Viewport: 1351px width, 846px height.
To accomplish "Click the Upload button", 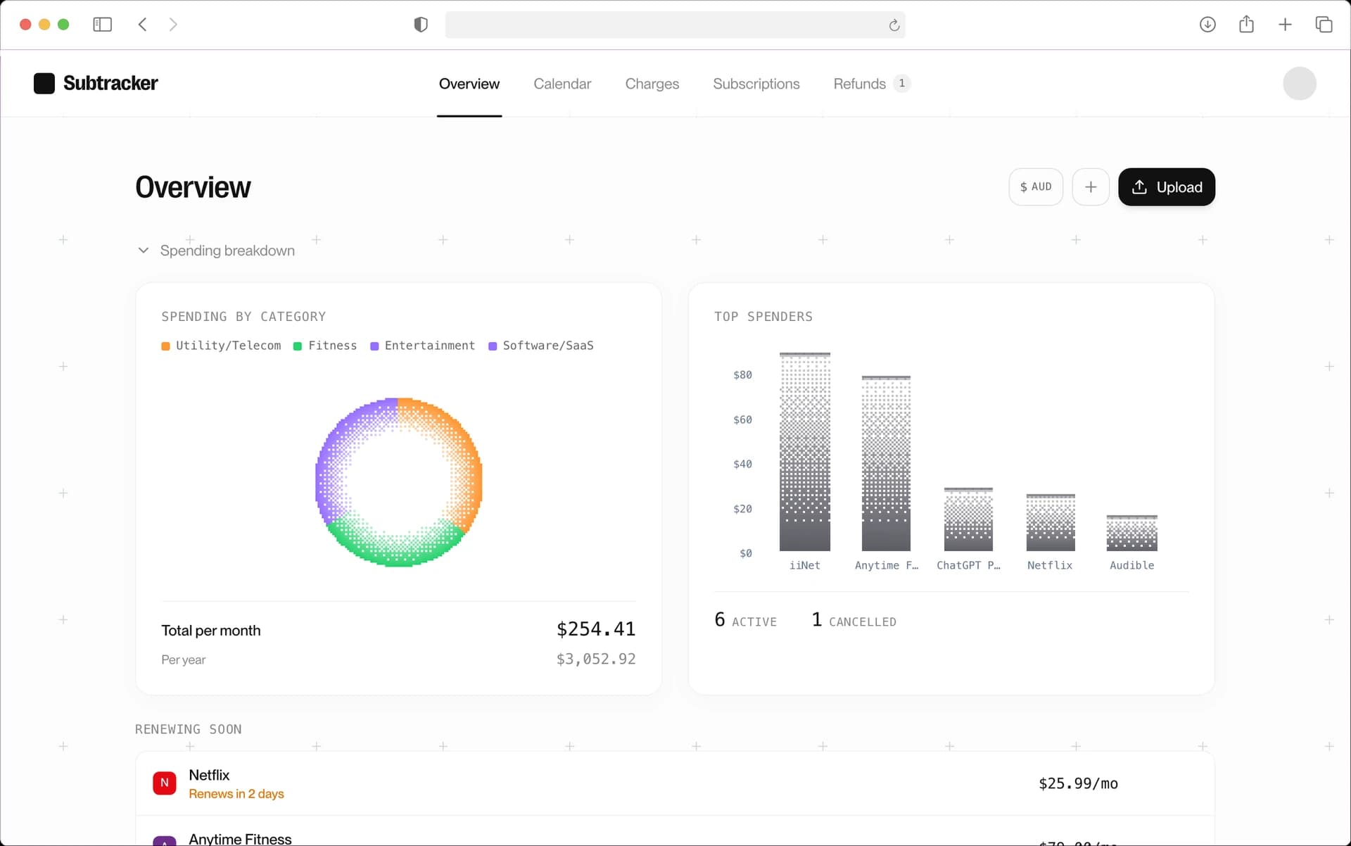I will point(1167,187).
